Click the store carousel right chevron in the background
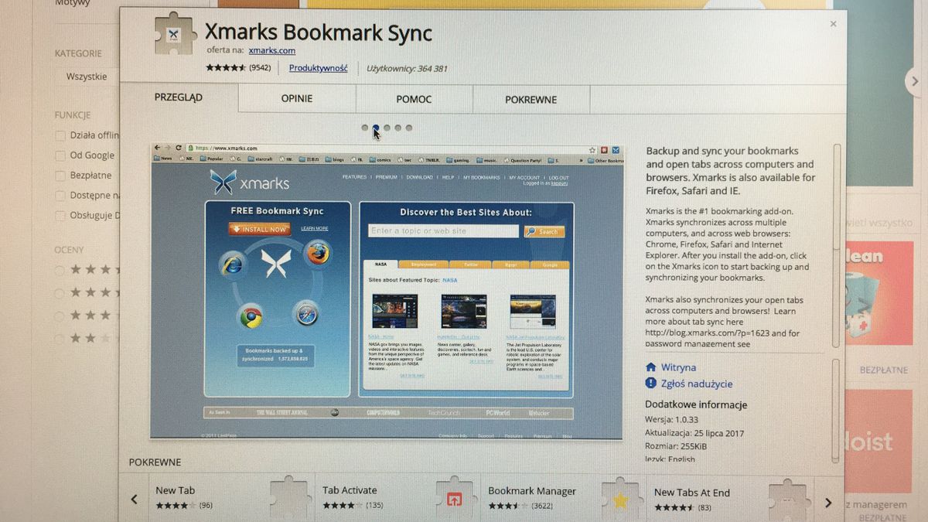928x522 pixels. tap(915, 80)
